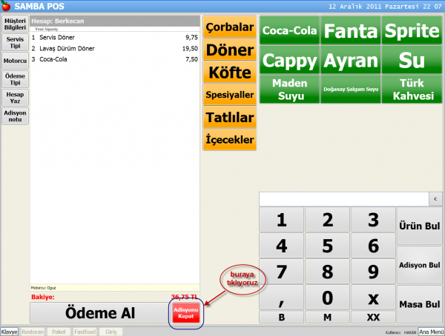
Task: Tap numpad key 9
Action: coord(373,272)
